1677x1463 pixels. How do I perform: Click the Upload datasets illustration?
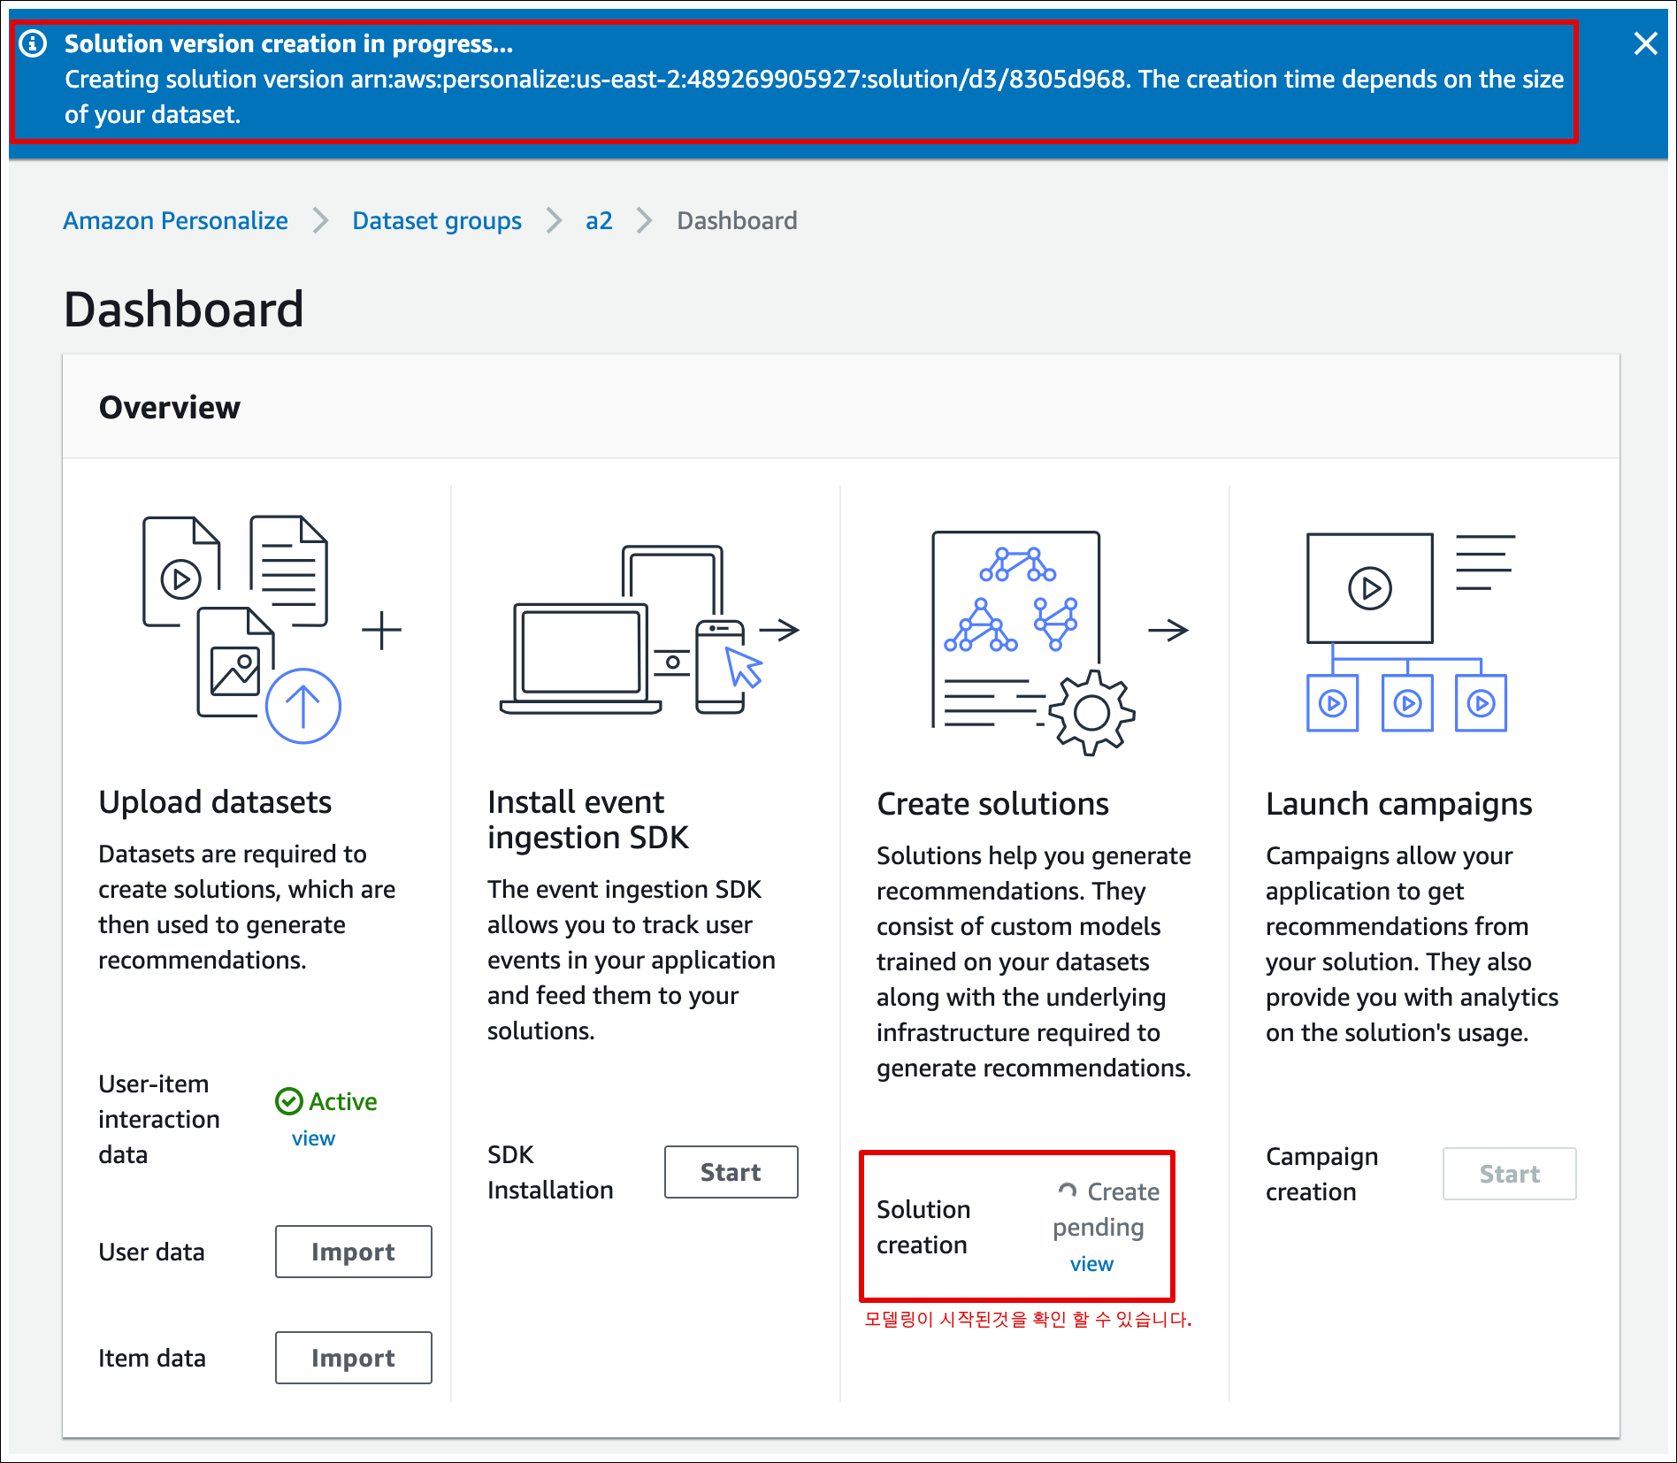[x=242, y=630]
